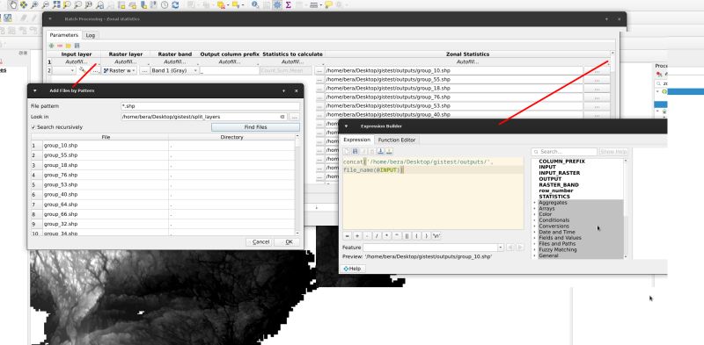Select the Expression tab
This screenshot has width=704, height=345.
pos(357,140)
